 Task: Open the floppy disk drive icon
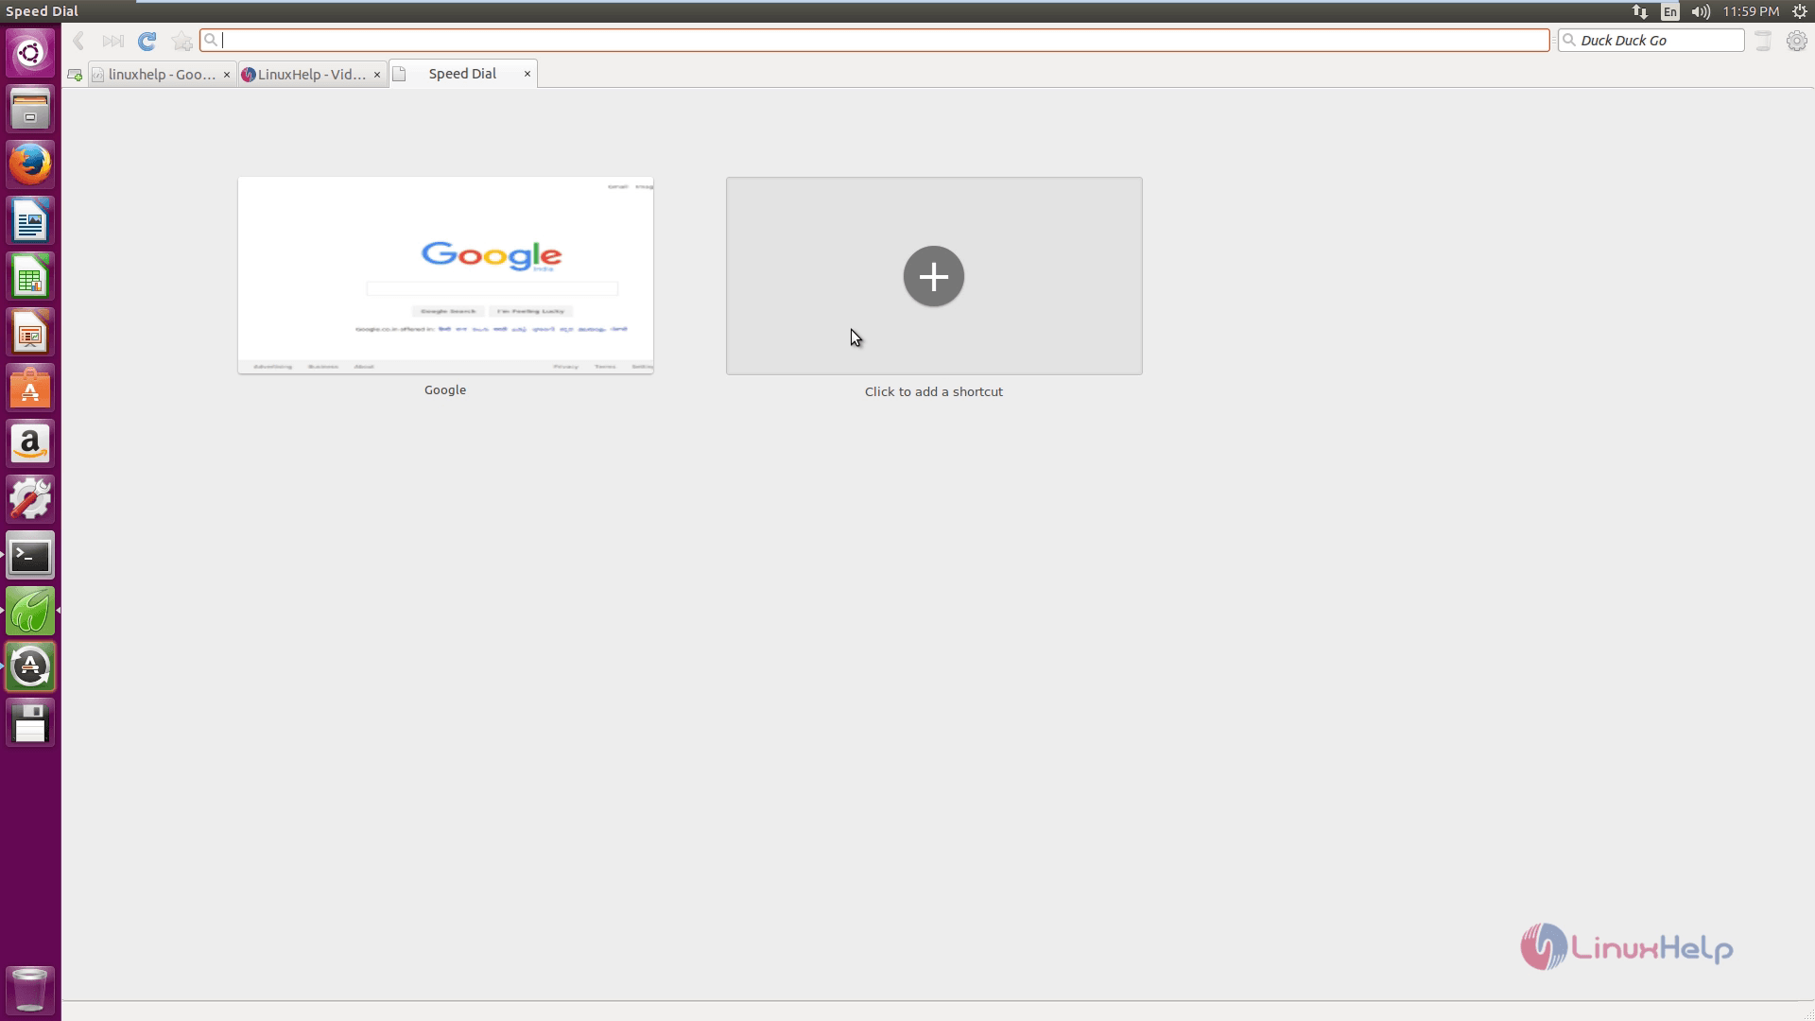pyautogui.click(x=30, y=723)
